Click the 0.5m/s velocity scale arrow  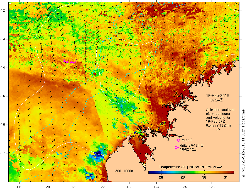coord(215,129)
